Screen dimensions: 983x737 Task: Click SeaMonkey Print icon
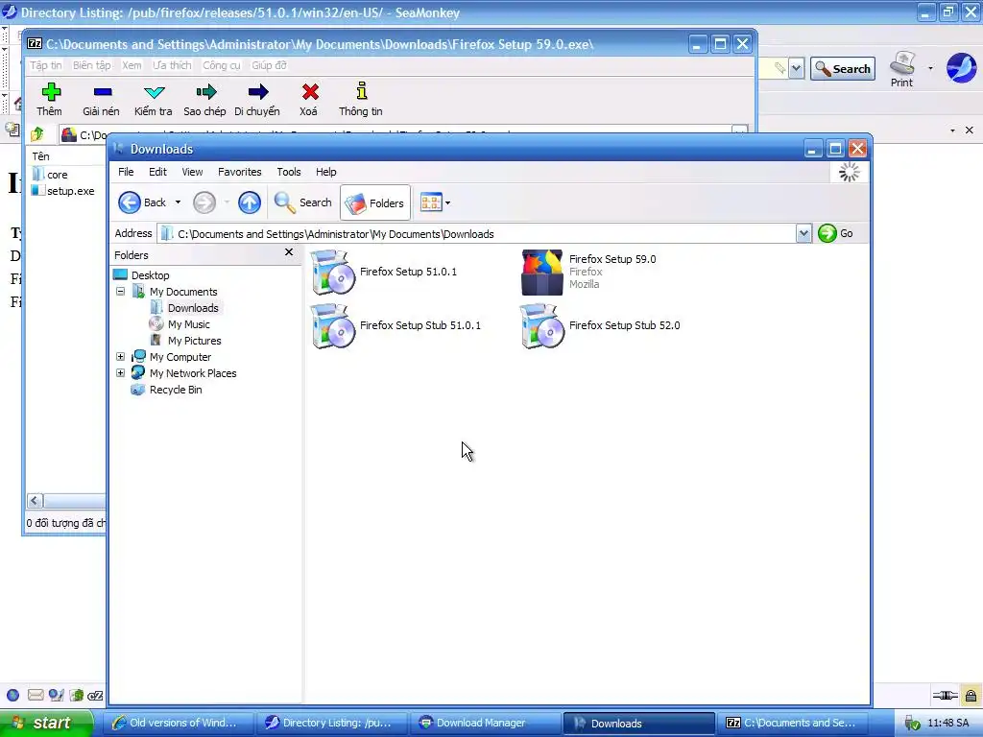tap(901, 69)
